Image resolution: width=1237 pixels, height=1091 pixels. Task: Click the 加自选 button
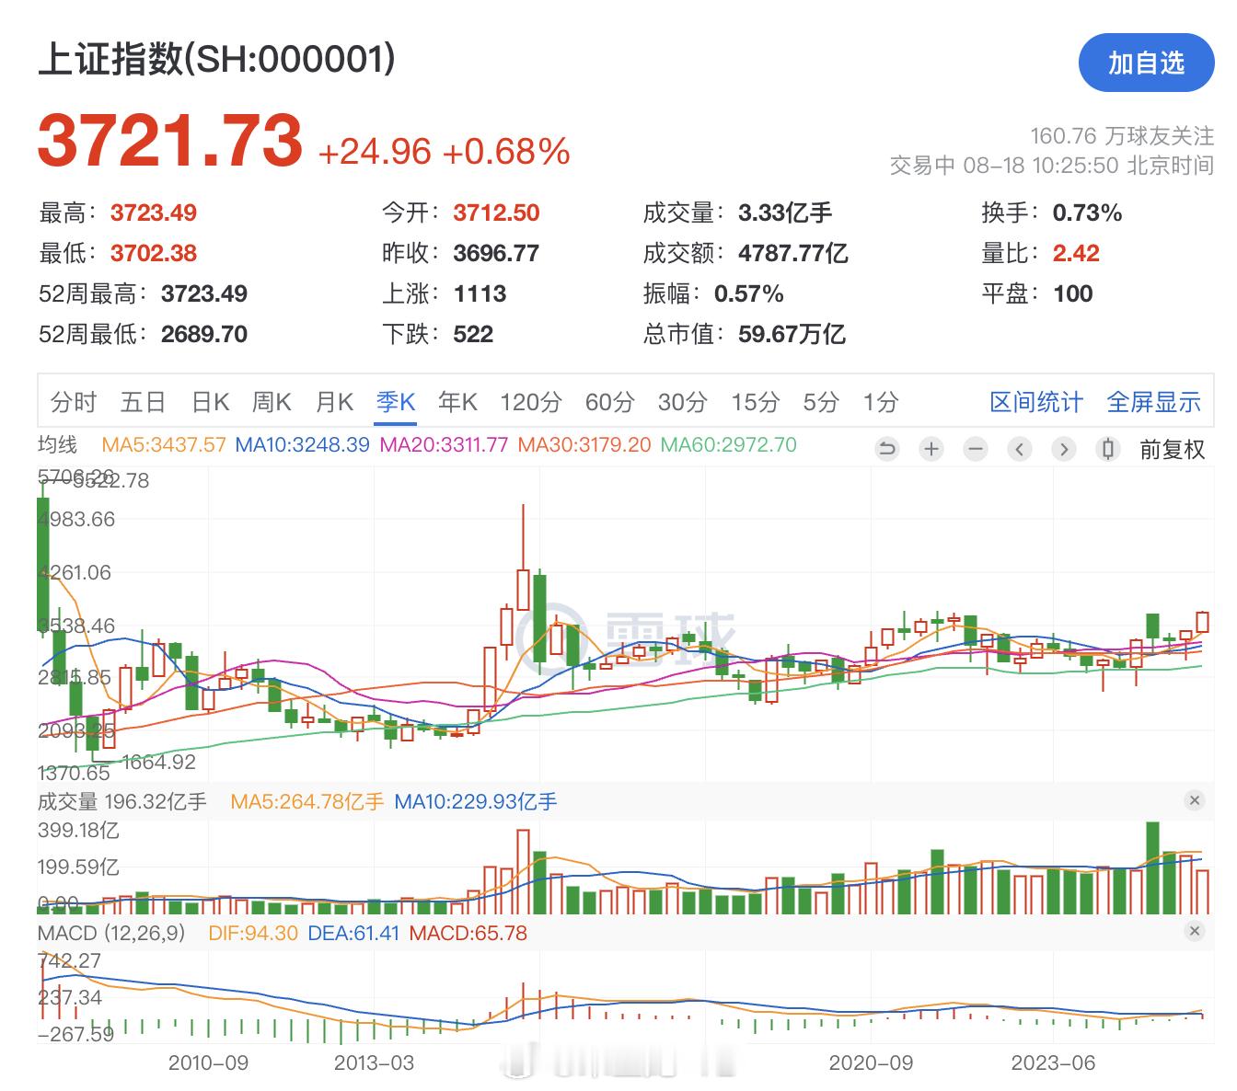click(x=1146, y=63)
